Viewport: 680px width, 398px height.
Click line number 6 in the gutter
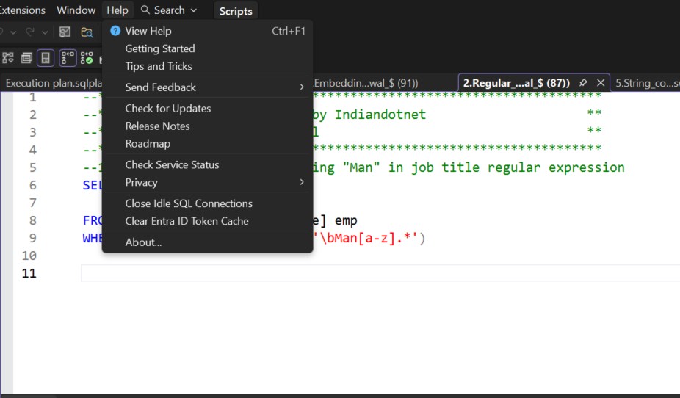(x=33, y=185)
